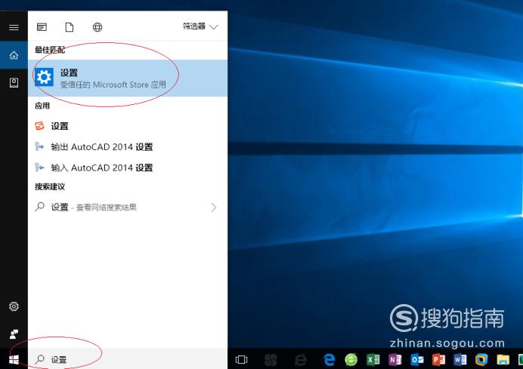Open the Sogou 设置 app result
Image resolution: width=523 pixels, height=369 pixels.
pos(128,126)
